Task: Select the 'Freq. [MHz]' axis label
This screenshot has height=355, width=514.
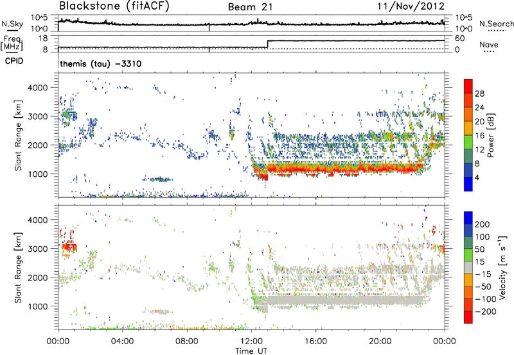Action: [x=12, y=44]
